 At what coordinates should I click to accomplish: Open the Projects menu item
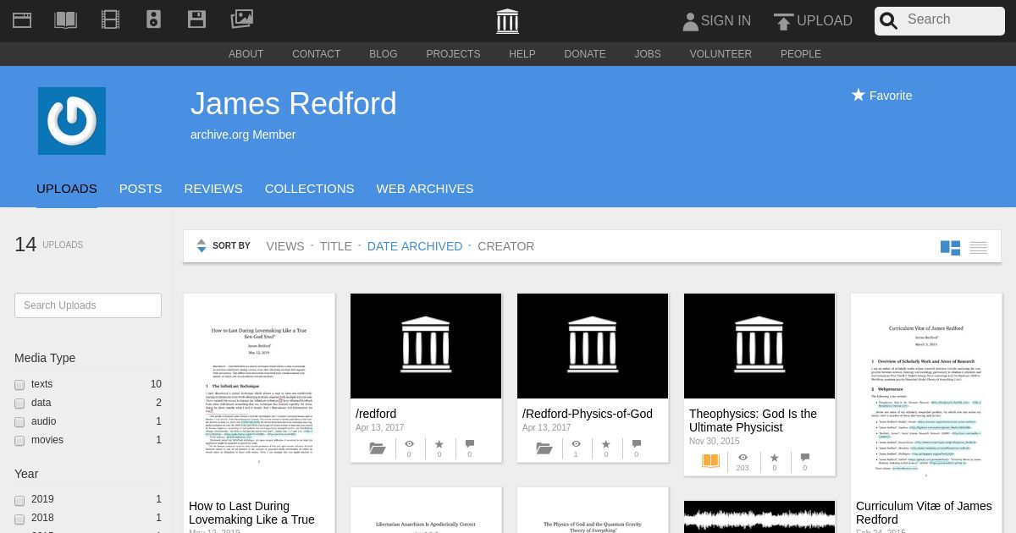coord(453,54)
